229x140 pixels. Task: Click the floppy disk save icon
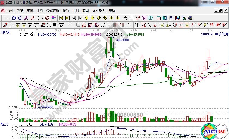click(178, 18)
